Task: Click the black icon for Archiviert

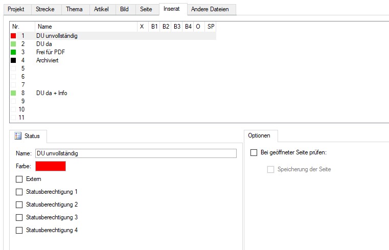Action: tap(13, 60)
